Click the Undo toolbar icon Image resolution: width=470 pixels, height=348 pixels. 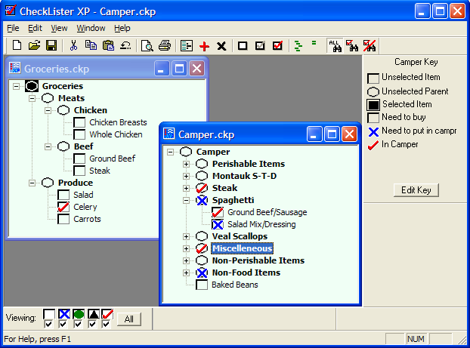tap(125, 45)
